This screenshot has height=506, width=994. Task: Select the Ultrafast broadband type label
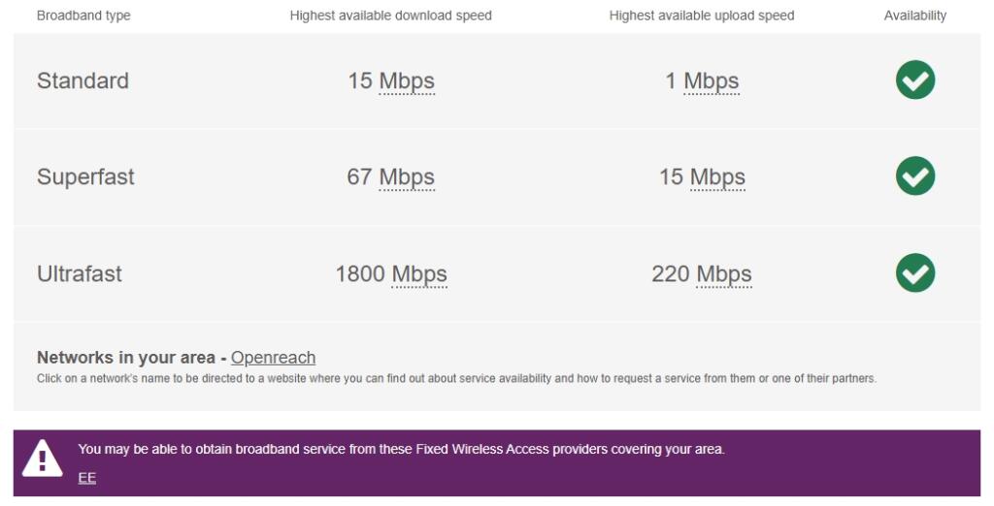click(x=80, y=273)
